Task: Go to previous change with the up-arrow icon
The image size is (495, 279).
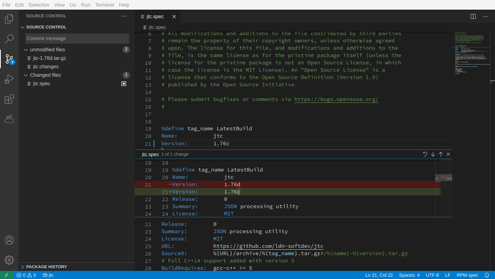Action: [440, 154]
